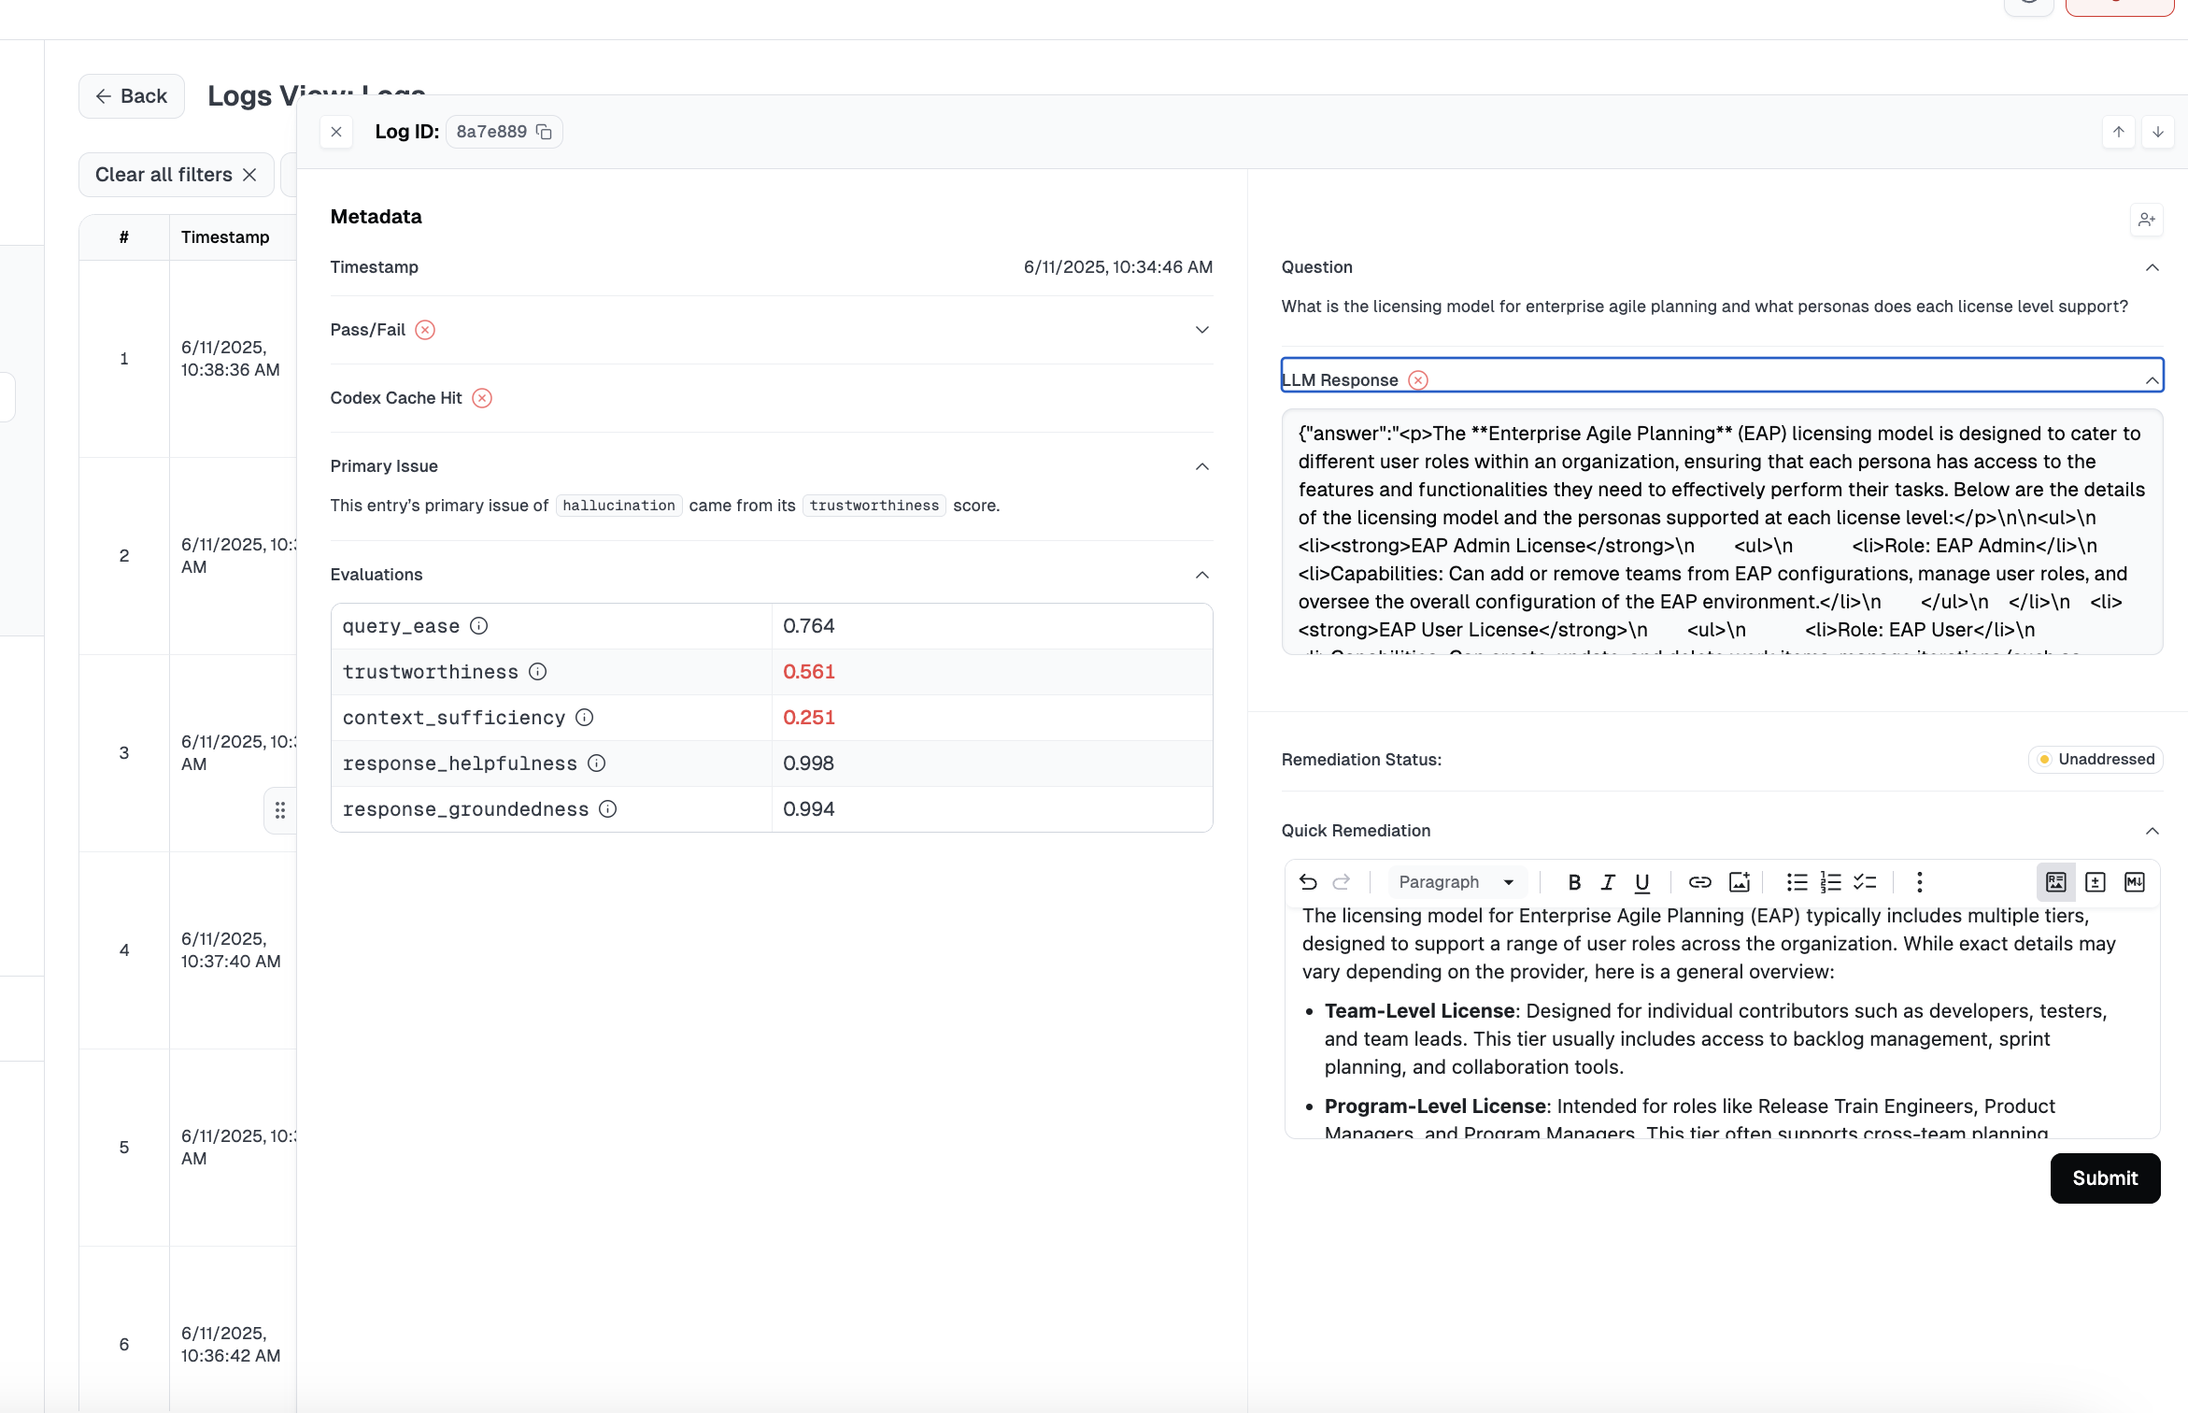
Task: Select the response_helpfulness score 0.998
Action: (x=809, y=764)
